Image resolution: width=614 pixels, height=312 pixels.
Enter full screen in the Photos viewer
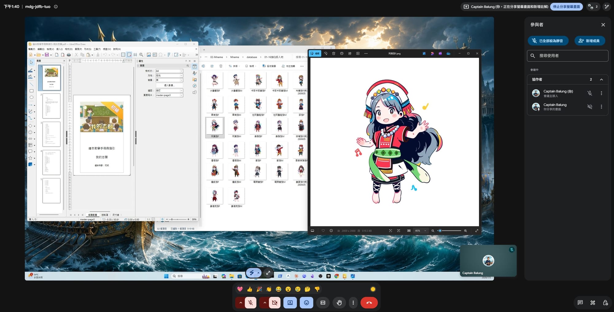click(x=477, y=231)
